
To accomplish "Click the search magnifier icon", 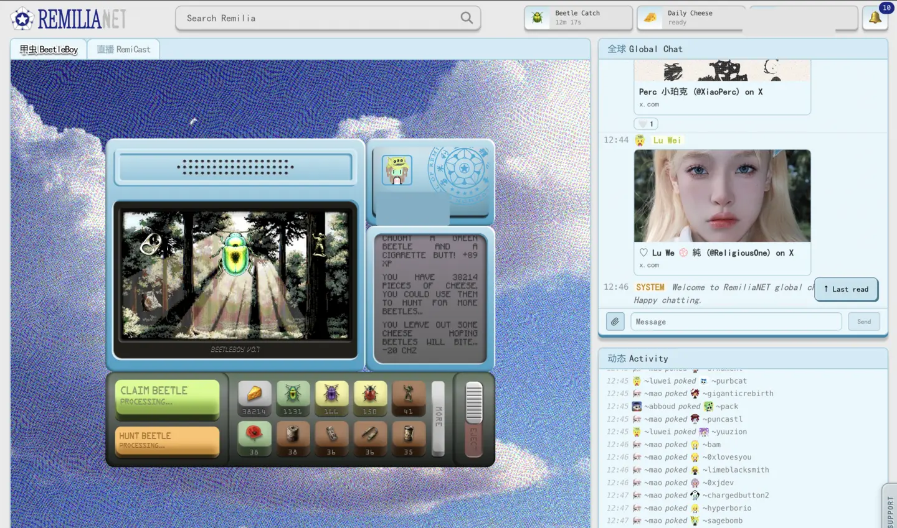I will [x=467, y=18].
